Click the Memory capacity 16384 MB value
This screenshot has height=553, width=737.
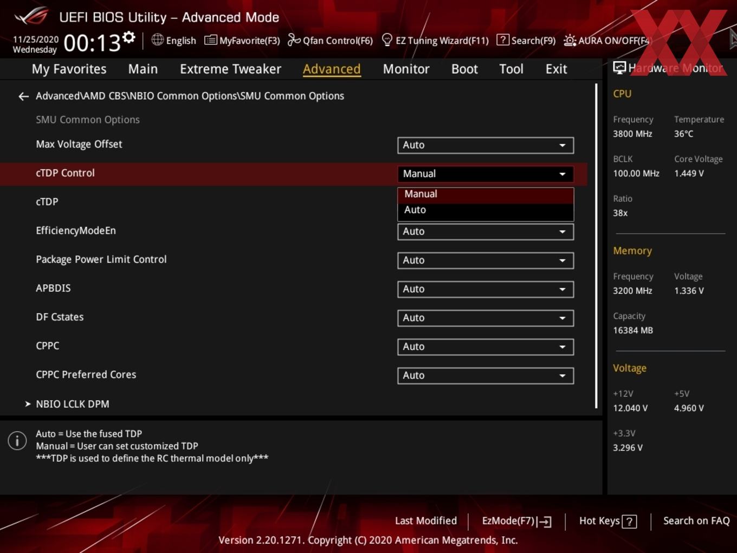coord(633,330)
